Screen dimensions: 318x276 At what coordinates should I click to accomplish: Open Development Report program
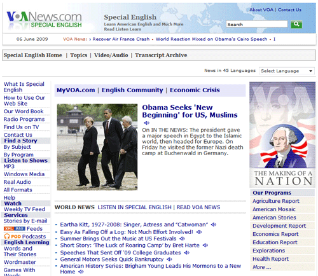279,226
